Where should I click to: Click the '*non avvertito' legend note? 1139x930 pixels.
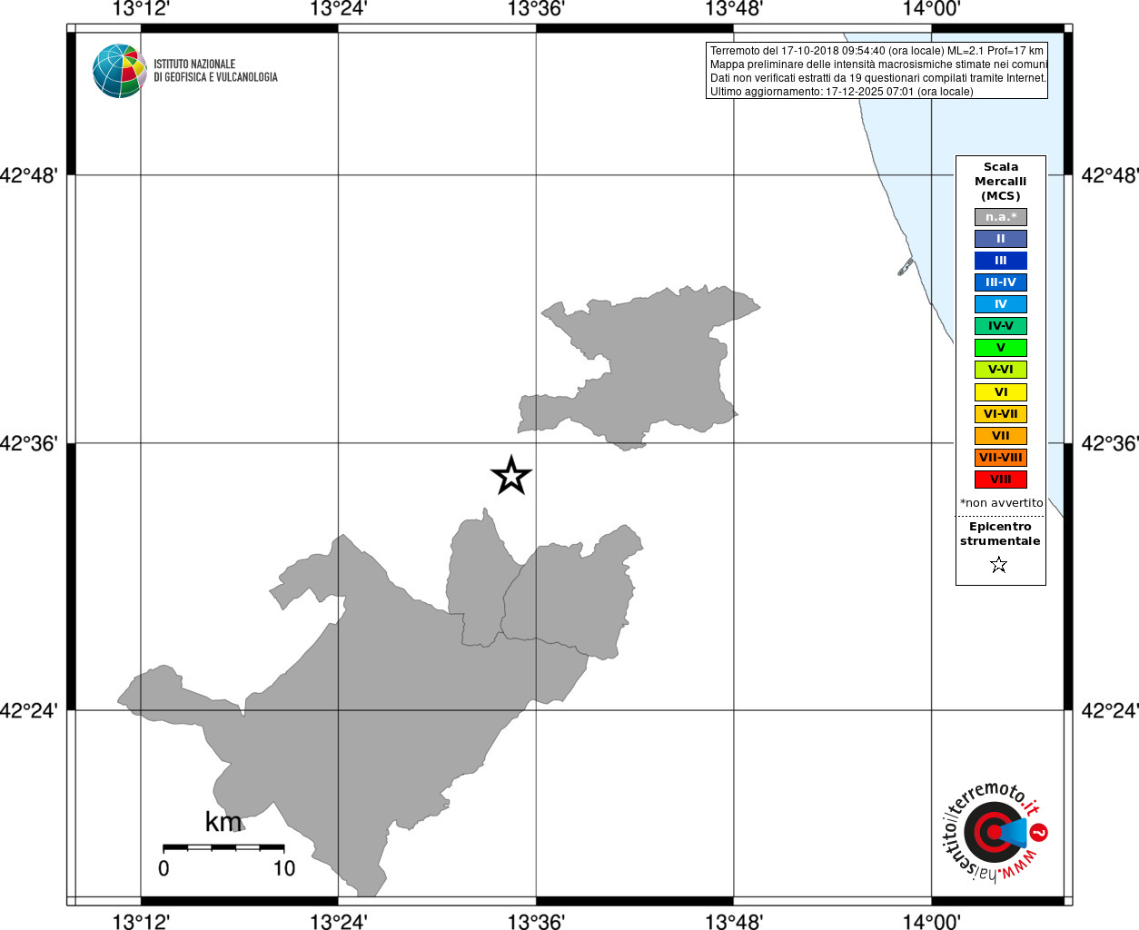coord(1002,502)
